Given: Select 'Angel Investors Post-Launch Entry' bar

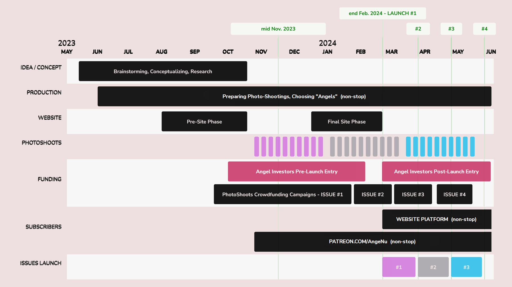Looking at the screenshot, I should (436, 171).
